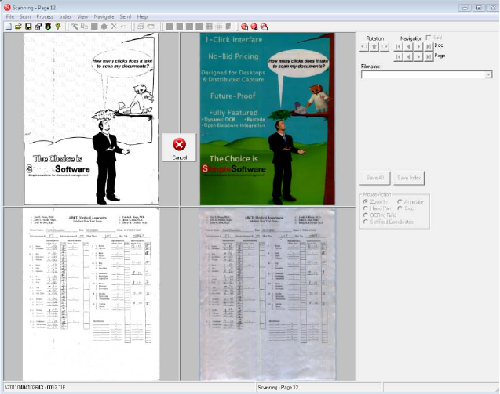Click the yellow help question mark icon
Viewport: 500px width, 394px height.
tap(58, 27)
